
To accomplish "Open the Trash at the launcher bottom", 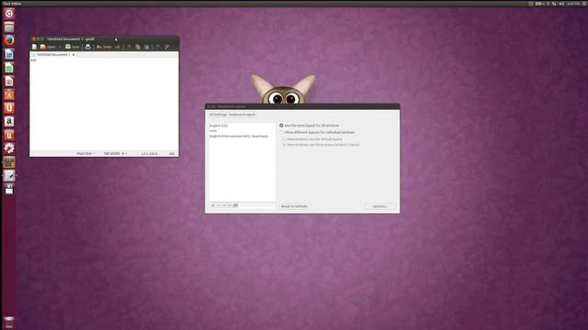I will (x=9, y=322).
